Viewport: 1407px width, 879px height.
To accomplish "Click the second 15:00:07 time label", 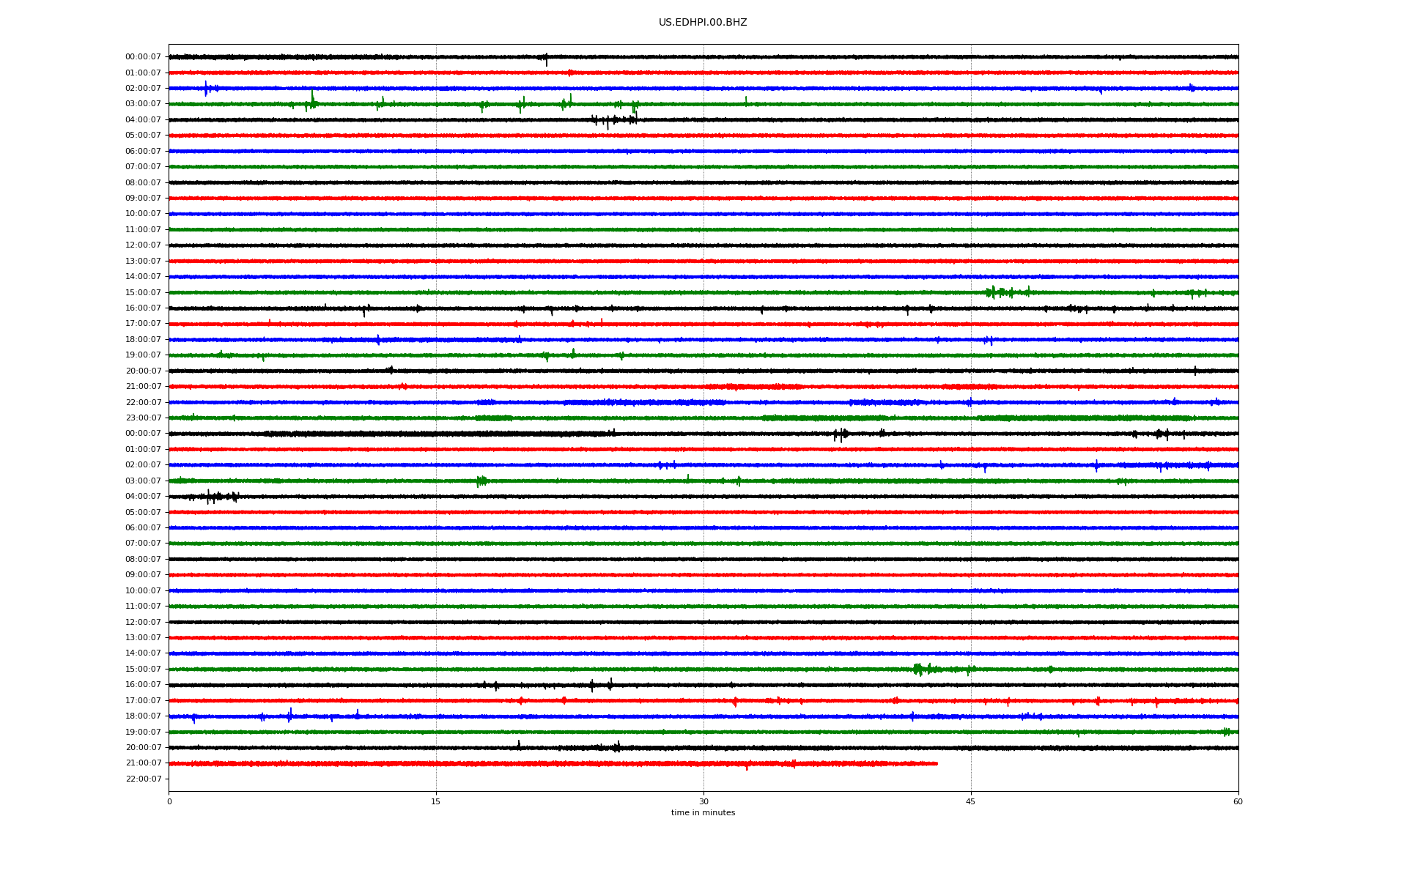I will [x=143, y=669].
